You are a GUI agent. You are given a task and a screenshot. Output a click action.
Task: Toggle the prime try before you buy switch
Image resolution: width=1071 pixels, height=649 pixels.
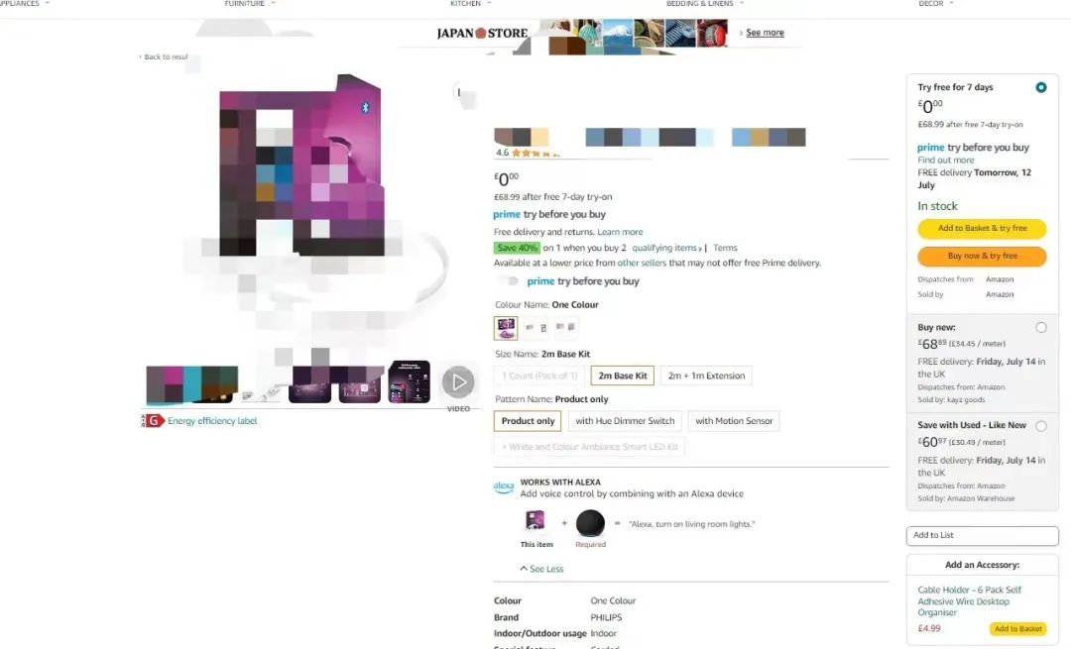508,281
